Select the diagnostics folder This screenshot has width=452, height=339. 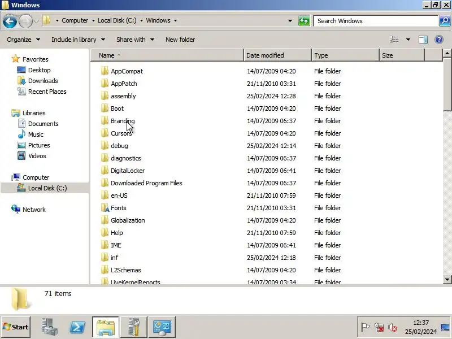pos(126,158)
